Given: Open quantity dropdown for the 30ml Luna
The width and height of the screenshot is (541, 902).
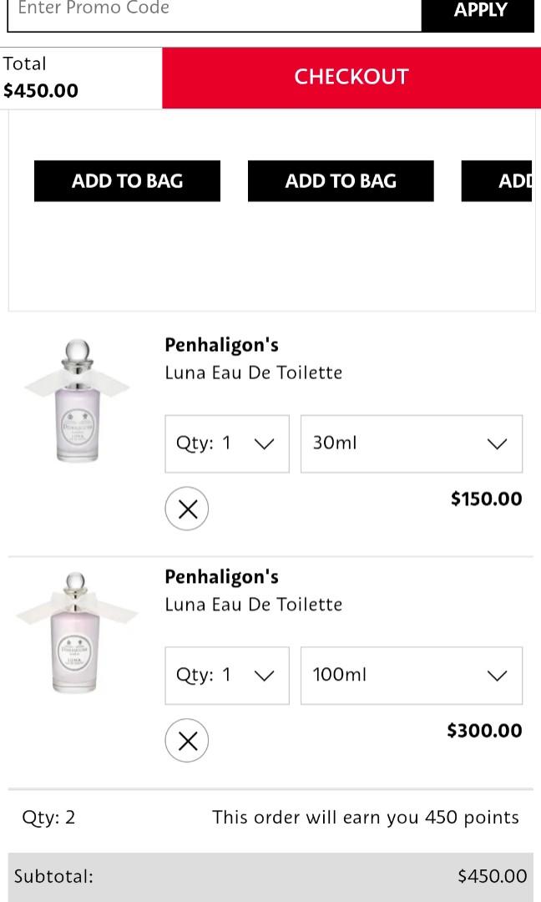Looking at the screenshot, I should coord(226,443).
